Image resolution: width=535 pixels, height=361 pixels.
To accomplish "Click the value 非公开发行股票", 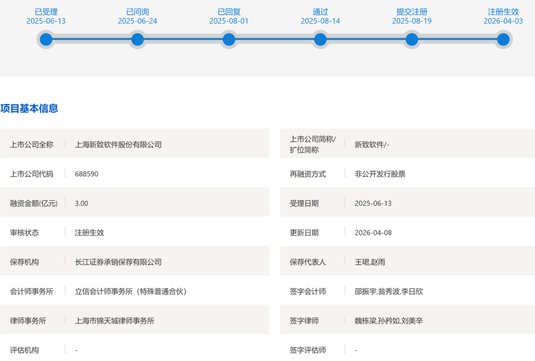I will point(380,174).
